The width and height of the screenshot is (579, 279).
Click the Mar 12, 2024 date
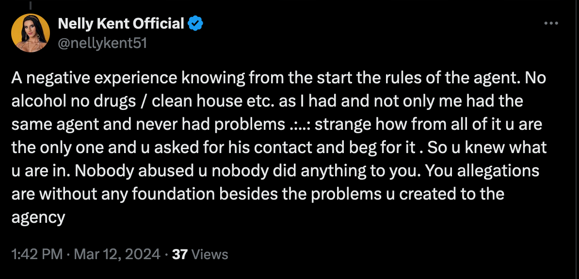tap(116, 254)
